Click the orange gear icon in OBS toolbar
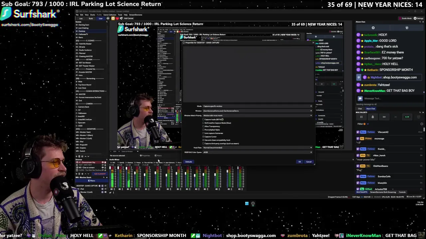This screenshot has width=426, height=239. [113, 18]
